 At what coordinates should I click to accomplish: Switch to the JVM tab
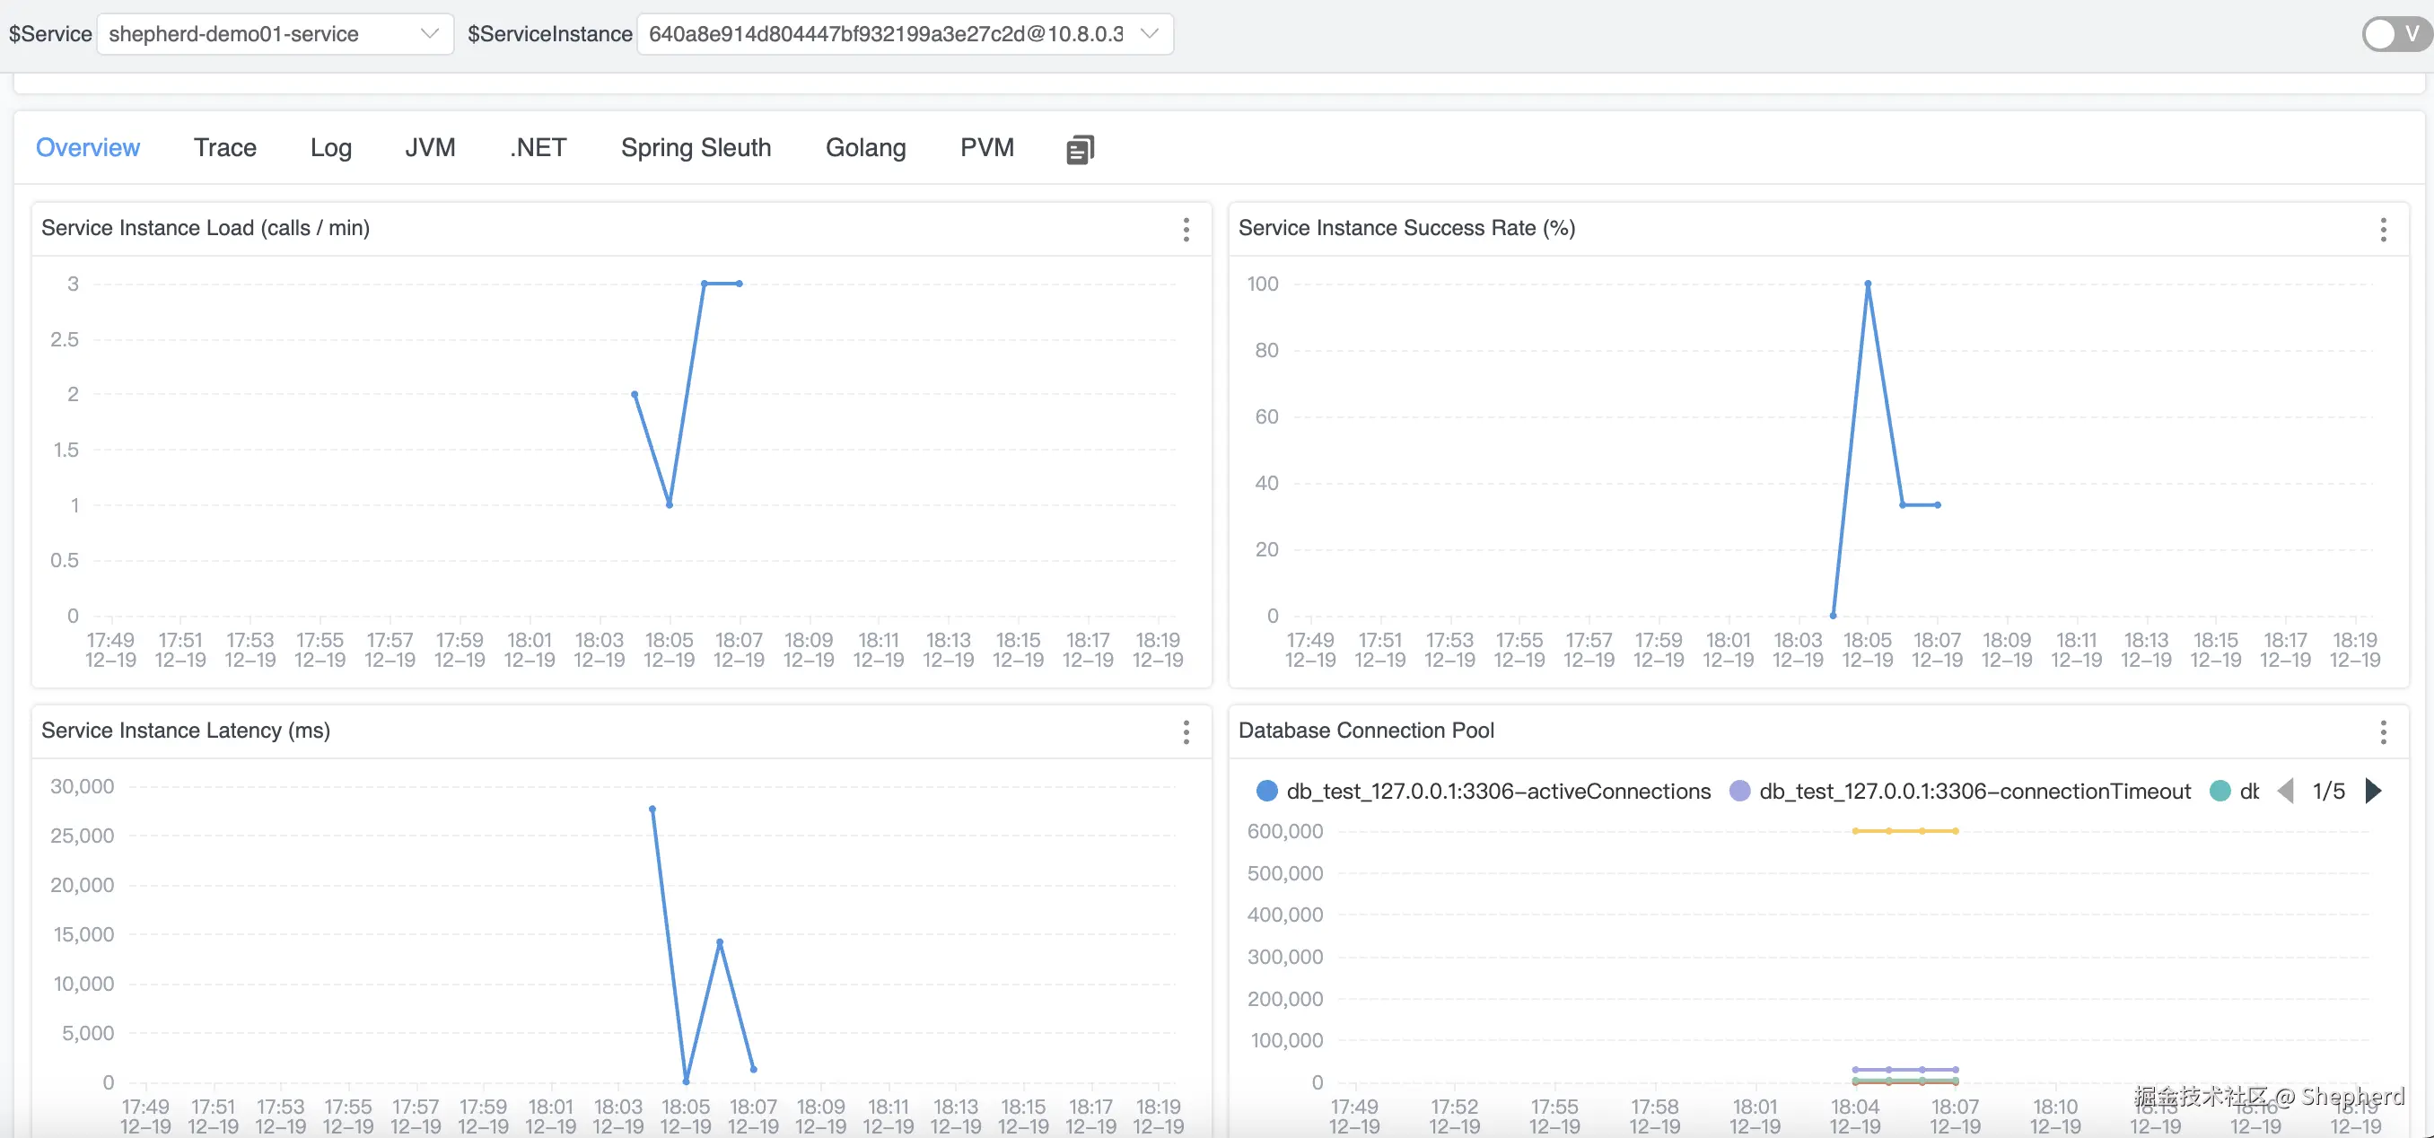pos(430,148)
